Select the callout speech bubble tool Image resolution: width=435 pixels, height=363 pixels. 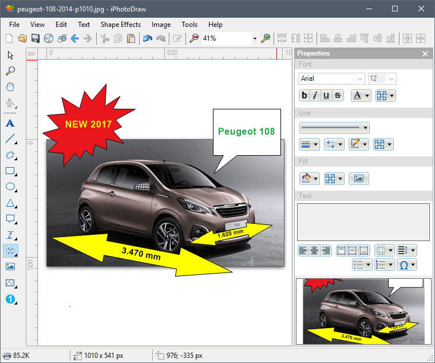[x=10, y=219]
